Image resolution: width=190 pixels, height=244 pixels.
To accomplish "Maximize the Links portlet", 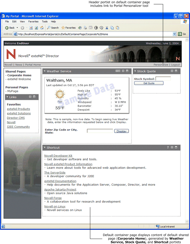I will (34, 97).
